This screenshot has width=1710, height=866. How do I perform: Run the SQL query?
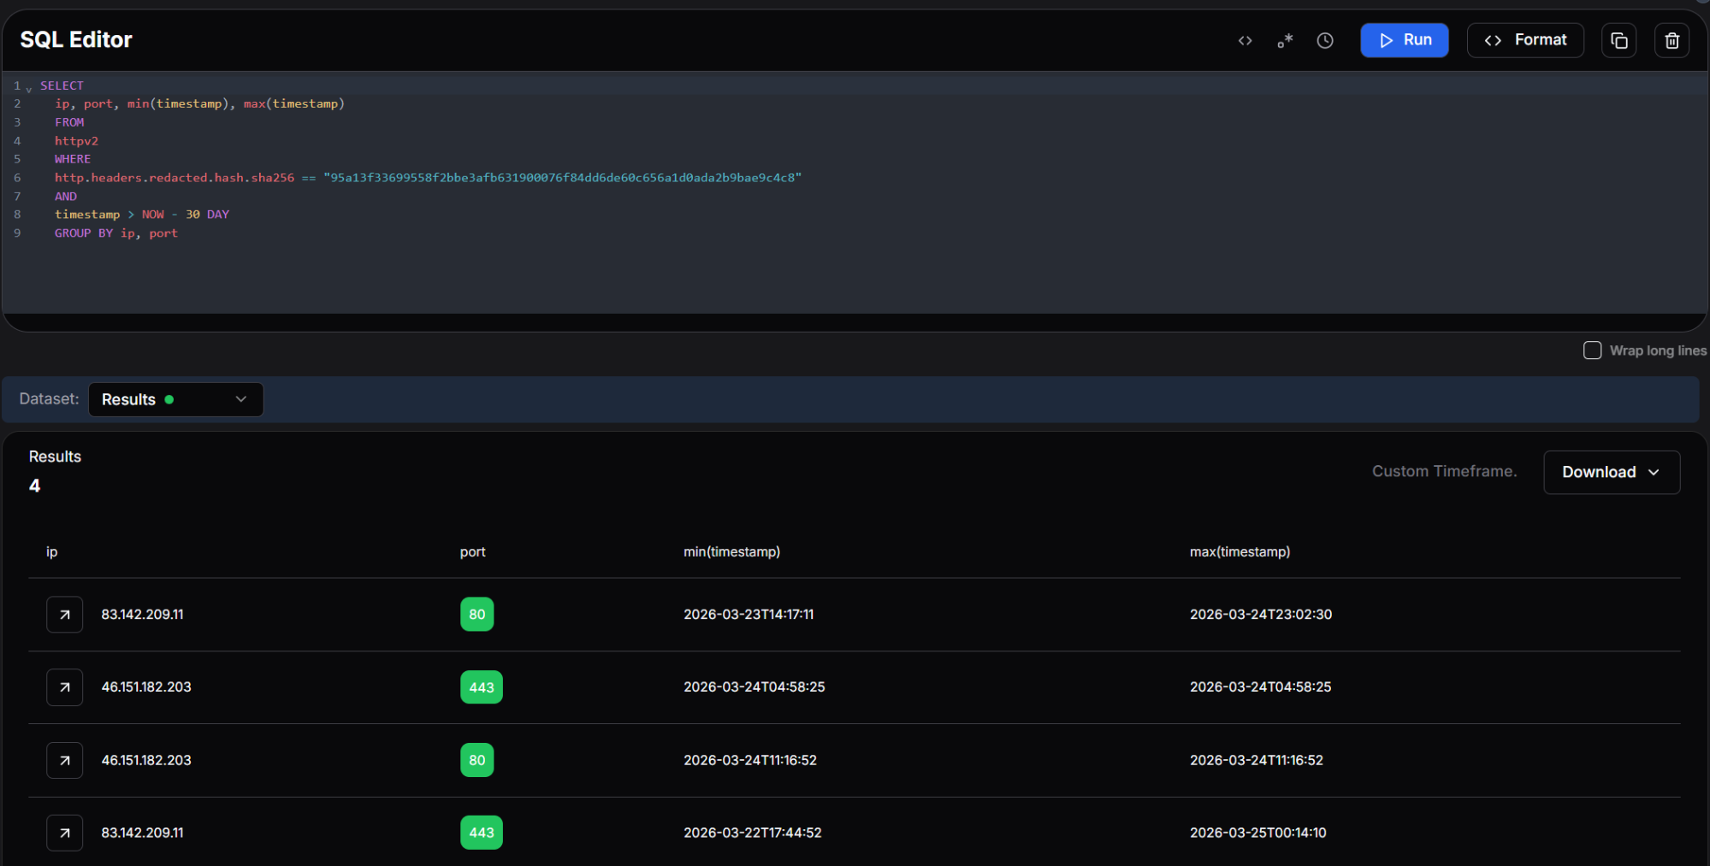[x=1404, y=39]
